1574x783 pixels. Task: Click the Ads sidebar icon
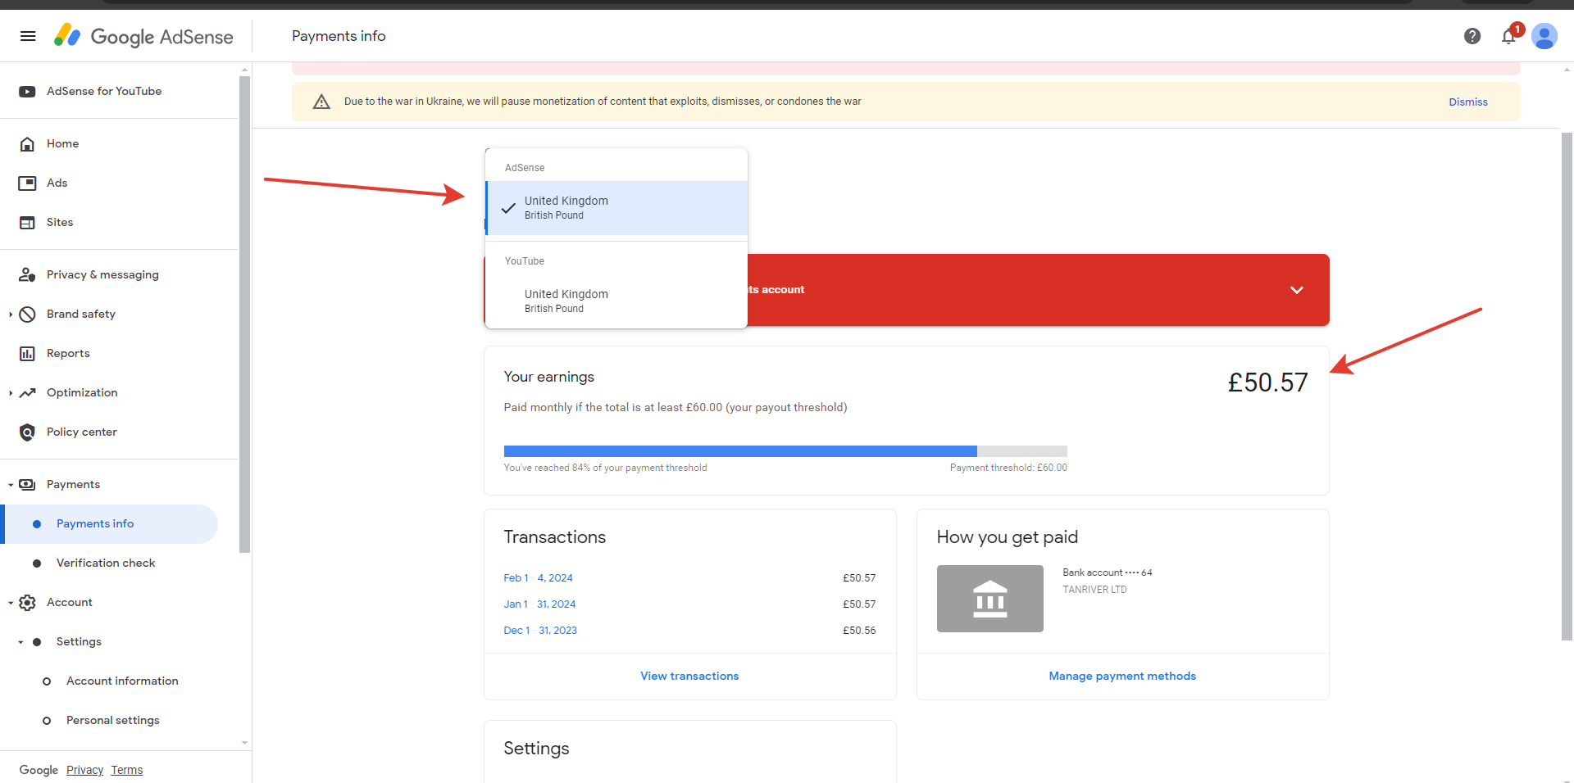pos(27,183)
